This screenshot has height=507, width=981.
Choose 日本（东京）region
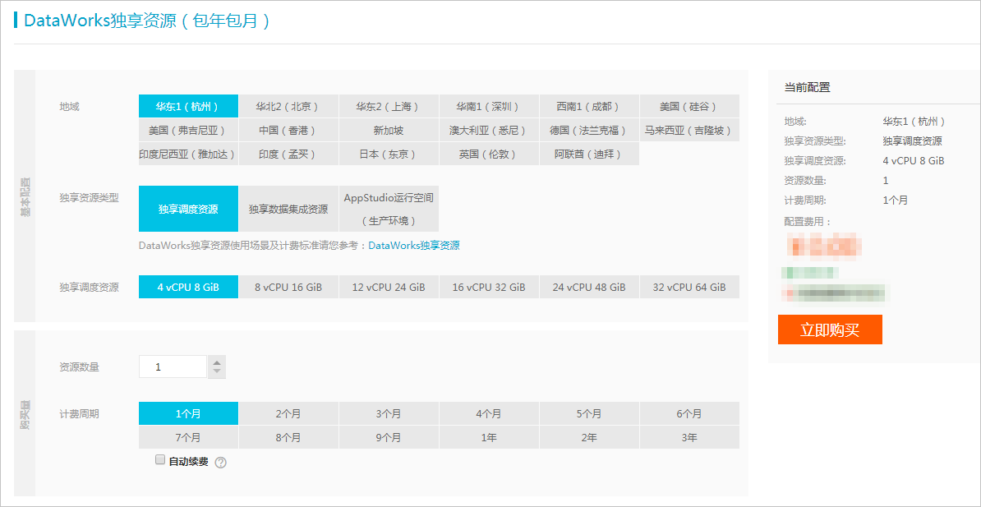[389, 154]
